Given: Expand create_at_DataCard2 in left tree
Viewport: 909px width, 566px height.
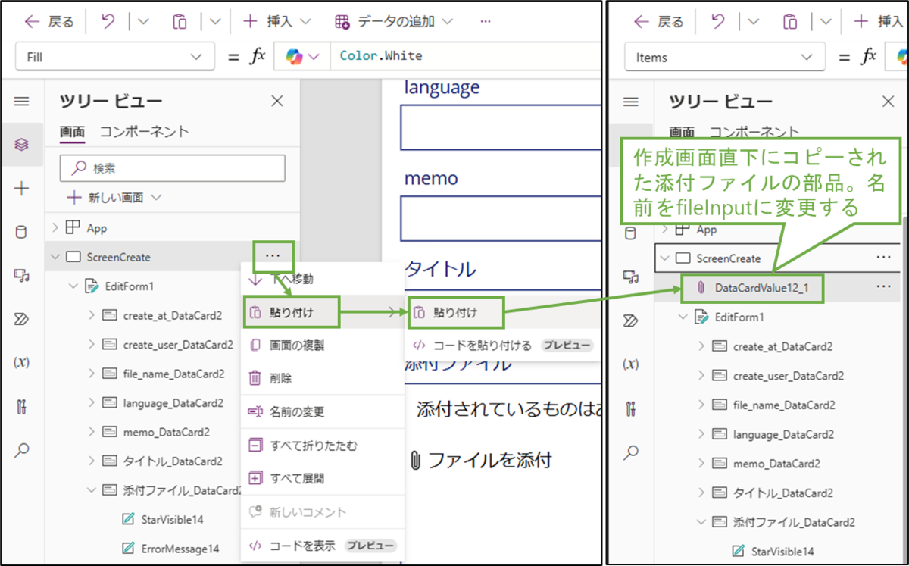Looking at the screenshot, I should [92, 316].
